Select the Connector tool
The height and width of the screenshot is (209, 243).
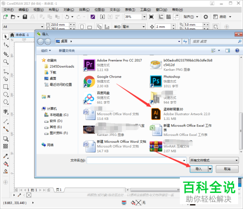click(x=6, y=129)
